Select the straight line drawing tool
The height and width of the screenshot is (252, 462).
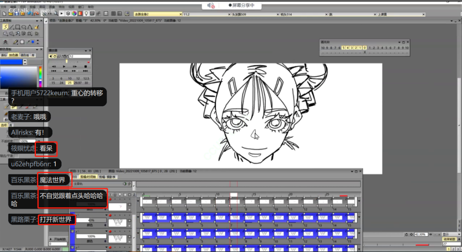tap(12, 27)
